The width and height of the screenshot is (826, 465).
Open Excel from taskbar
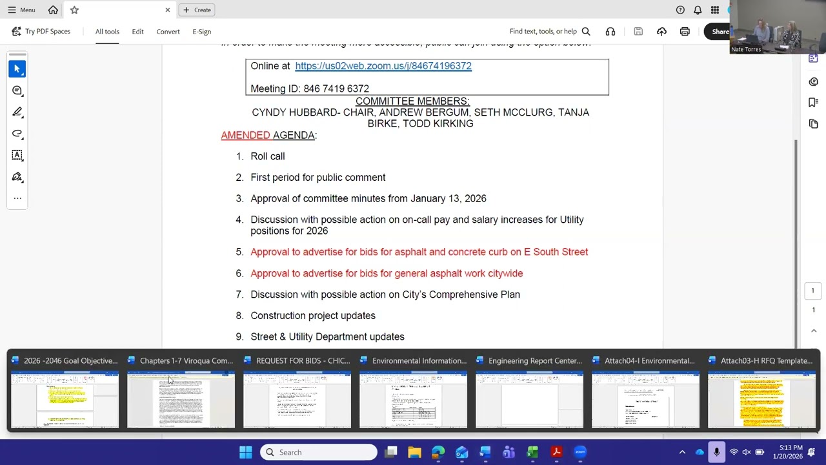pyautogui.click(x=532, y=452)
